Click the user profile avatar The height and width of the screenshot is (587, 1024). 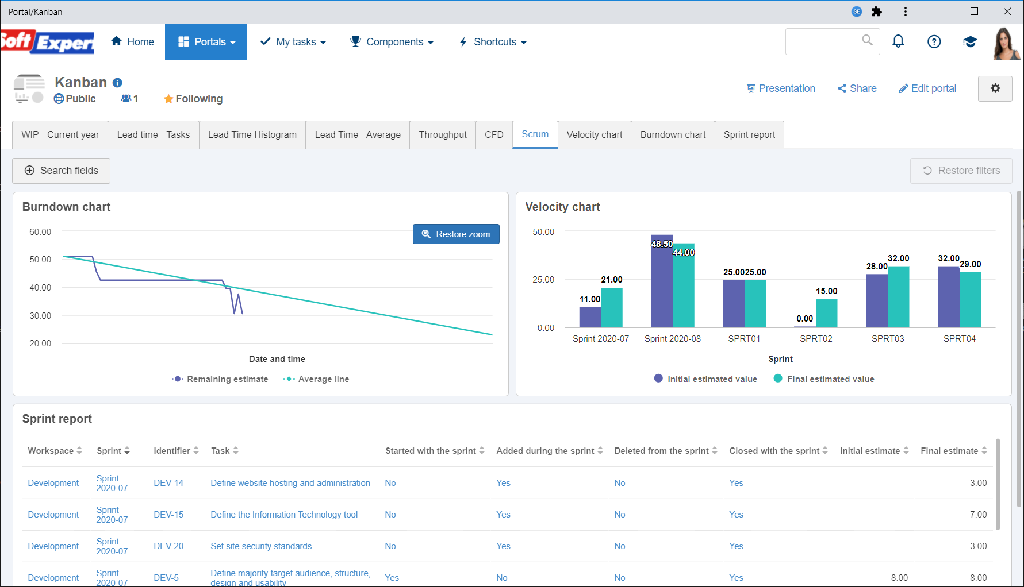coord(1007,43)
